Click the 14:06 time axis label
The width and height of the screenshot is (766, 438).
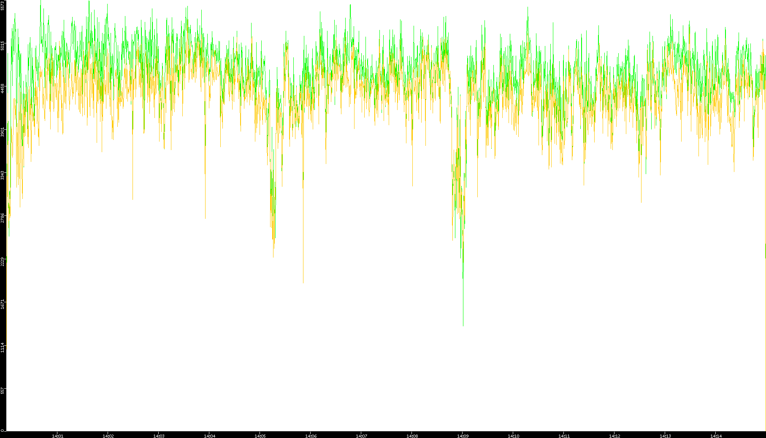311,436
